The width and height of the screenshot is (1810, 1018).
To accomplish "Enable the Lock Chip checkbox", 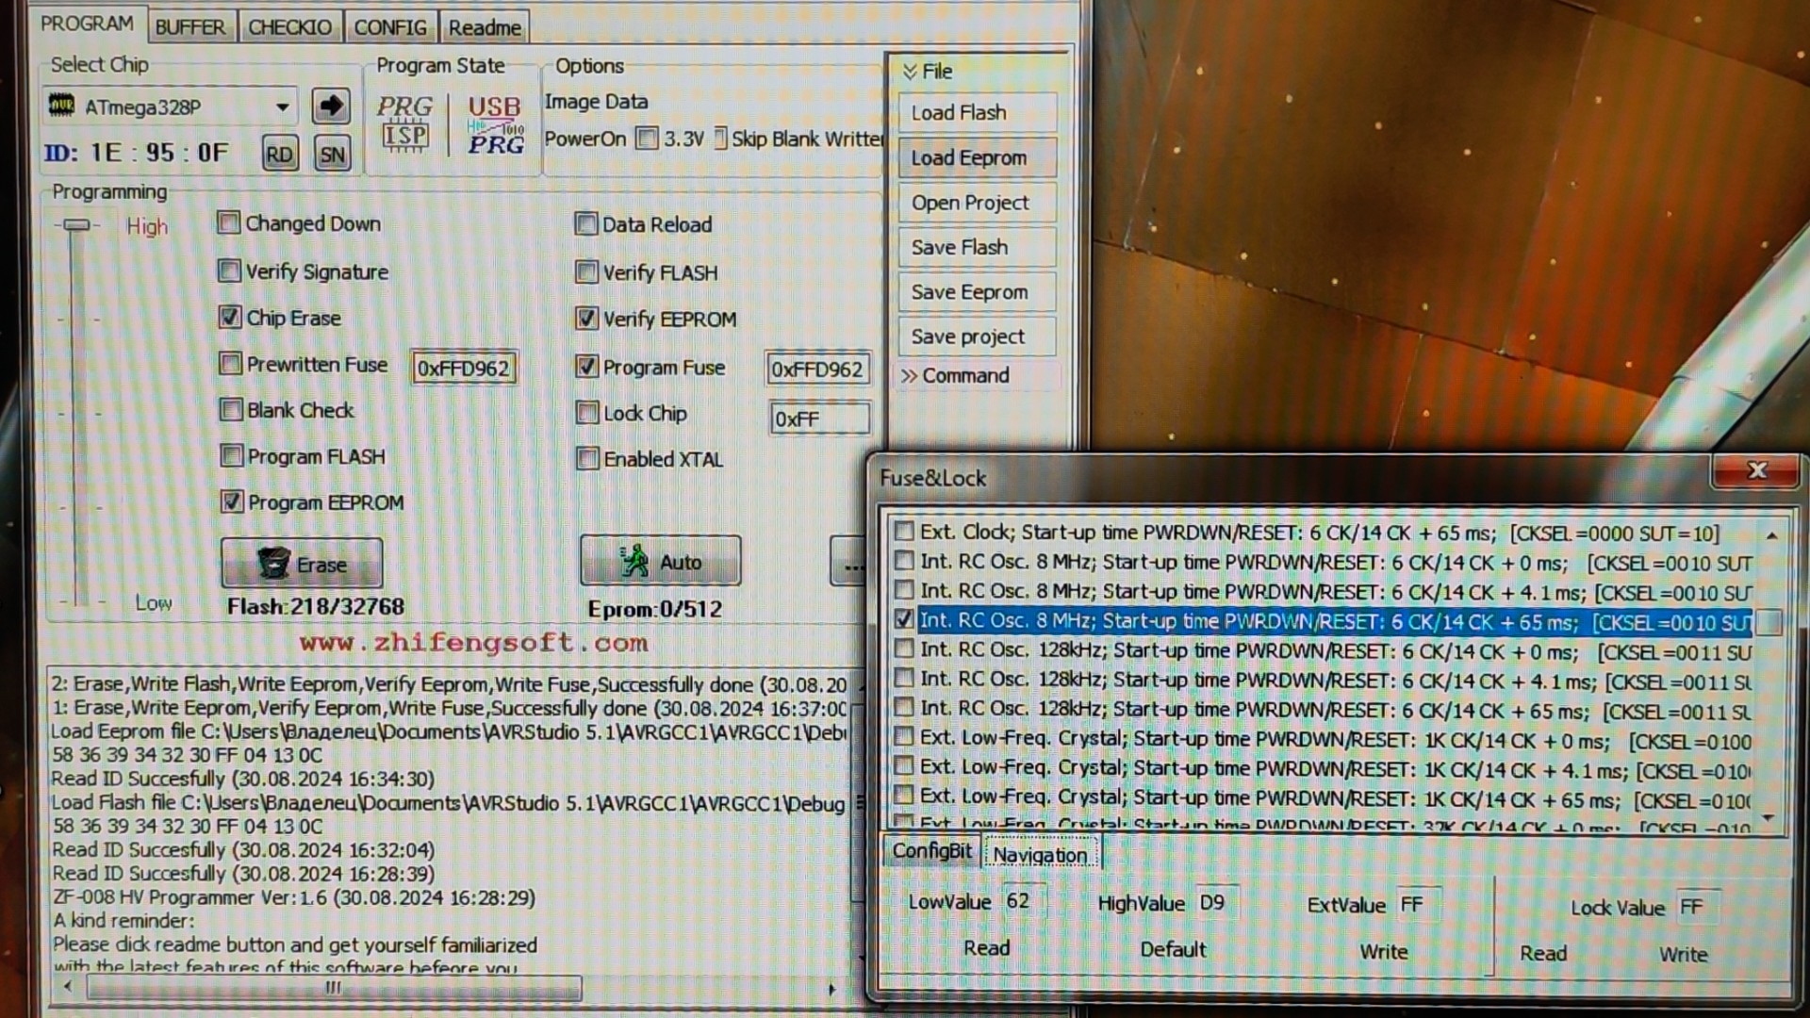I will click(x=587, y=412).
